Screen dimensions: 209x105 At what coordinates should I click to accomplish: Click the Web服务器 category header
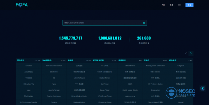point(47,60)
